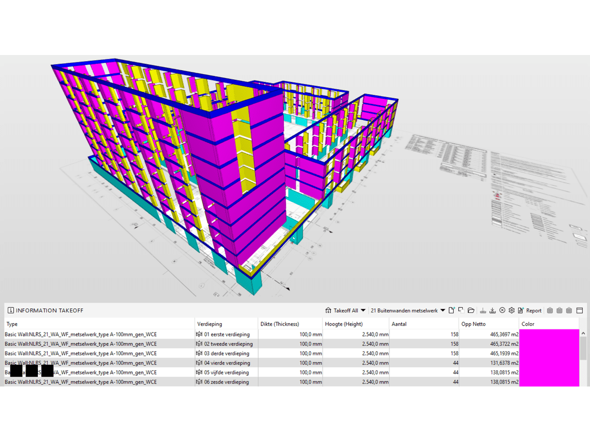Click the new takeoff page-with-plus icon
This screenshot has width=590, height=442.
pos(452,310)
